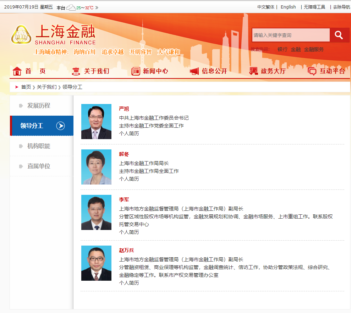351x313 pixels.
Task: Click the cloudy weather icon
Action: [71, 7]
